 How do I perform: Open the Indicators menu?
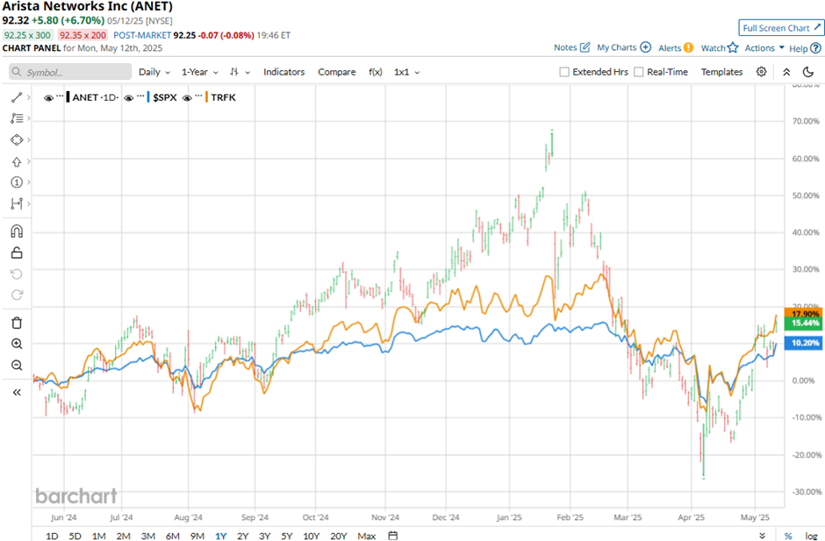tap(283, 72)
